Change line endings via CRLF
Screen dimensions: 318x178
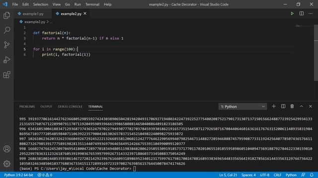277,175
